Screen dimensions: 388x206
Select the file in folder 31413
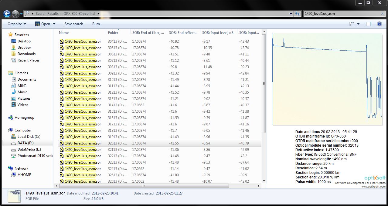pos(159,105)
